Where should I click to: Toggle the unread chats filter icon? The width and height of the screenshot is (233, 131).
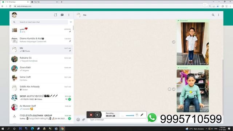71,22
